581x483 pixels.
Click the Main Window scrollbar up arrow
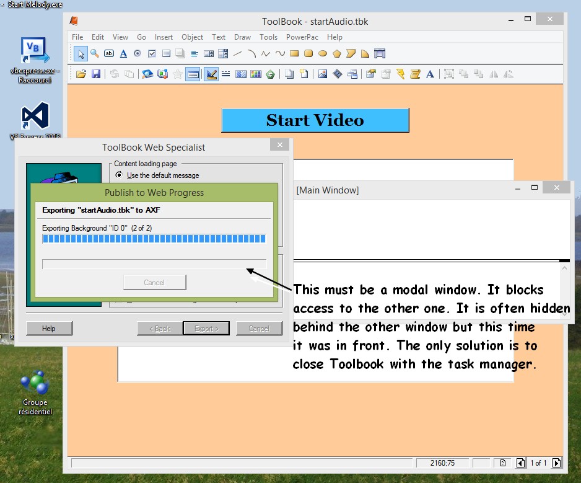point(564,267)
